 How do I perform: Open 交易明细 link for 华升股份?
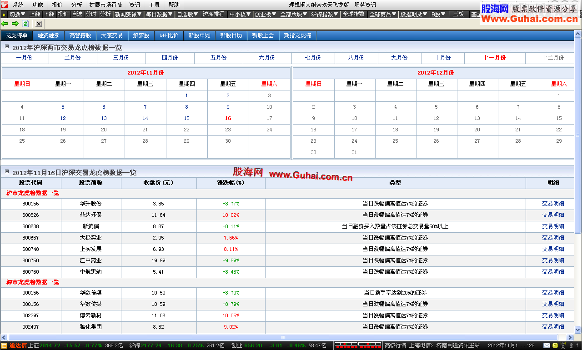coord(553,204)
